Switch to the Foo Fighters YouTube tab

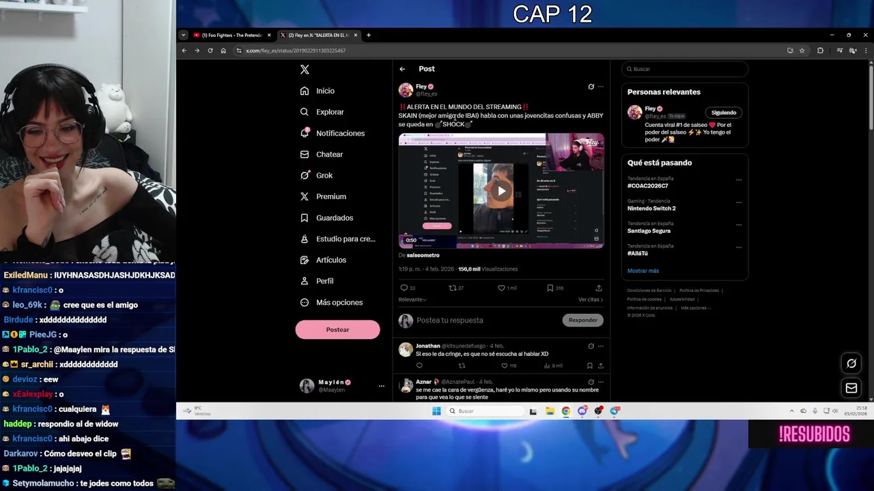coord(231,35)
